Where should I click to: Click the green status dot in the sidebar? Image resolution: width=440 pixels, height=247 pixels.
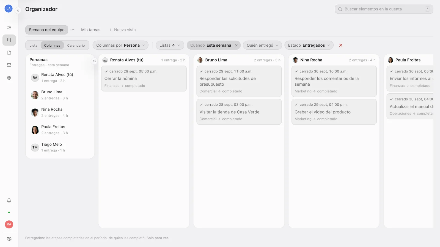[9, 212]
